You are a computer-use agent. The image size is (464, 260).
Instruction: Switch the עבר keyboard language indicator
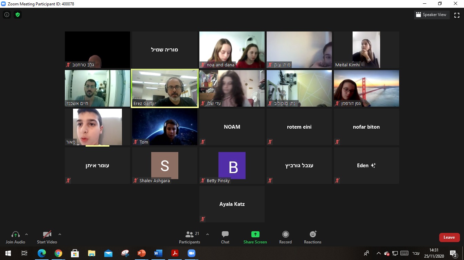(416, 253)
